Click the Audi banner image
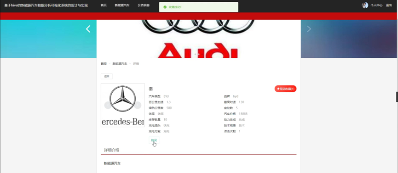The height and width of the screenshot is (173, 398). [x=199, y=39]
